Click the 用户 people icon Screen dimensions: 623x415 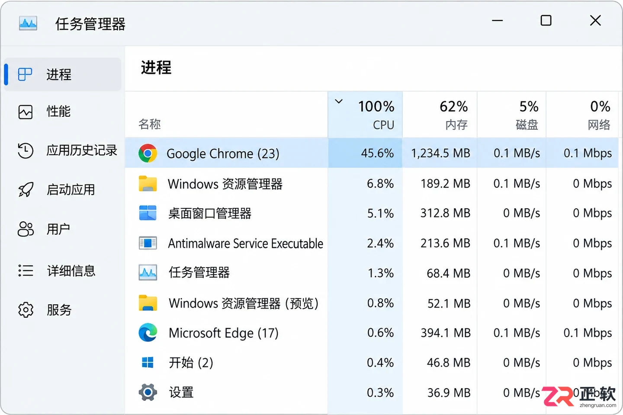[26, 229]
